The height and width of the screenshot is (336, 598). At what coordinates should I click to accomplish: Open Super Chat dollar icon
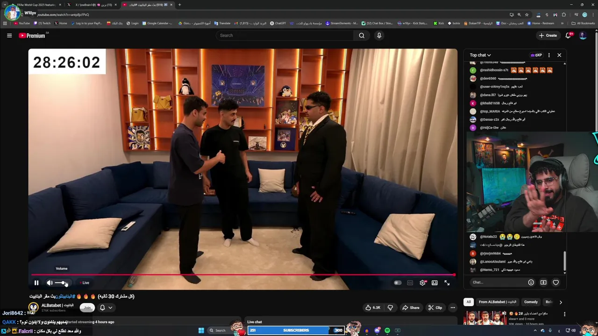coord(543,282)
